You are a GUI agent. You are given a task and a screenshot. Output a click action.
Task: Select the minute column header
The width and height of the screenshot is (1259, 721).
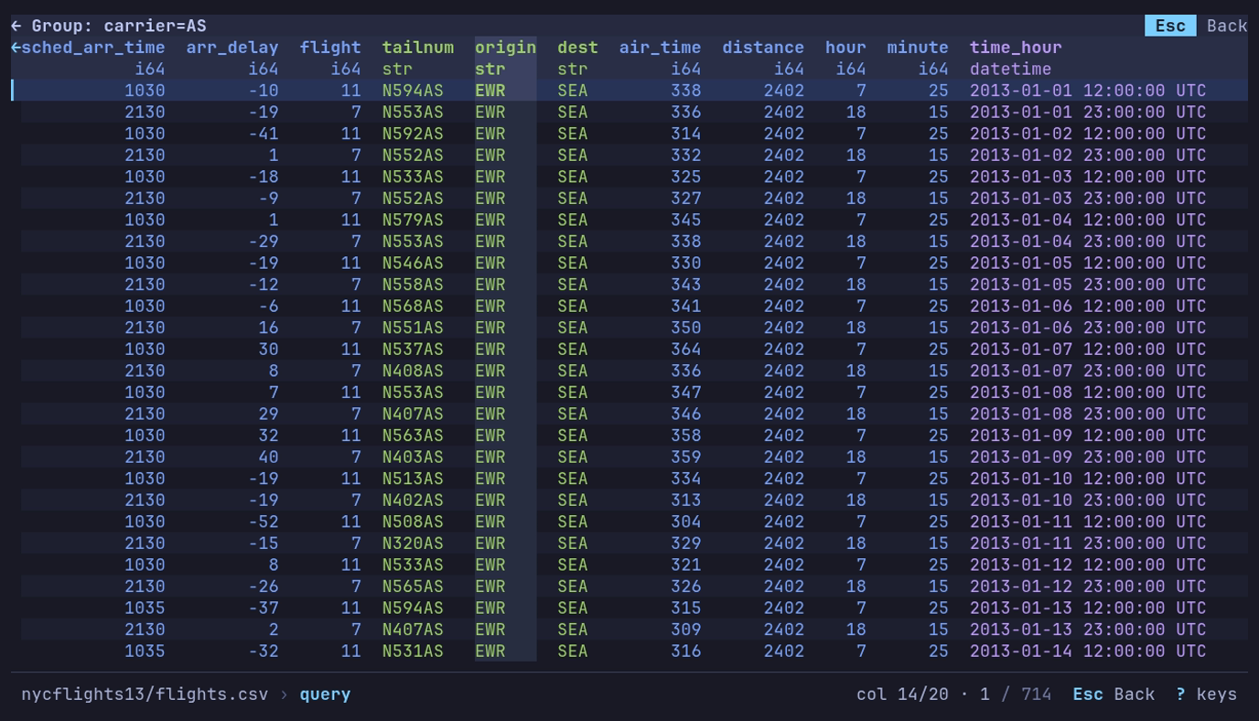[918, 48]
